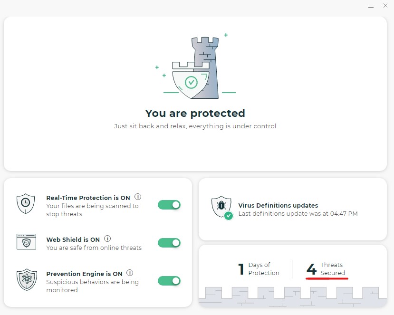Switch off the Prevention Engine toggle

169,281
